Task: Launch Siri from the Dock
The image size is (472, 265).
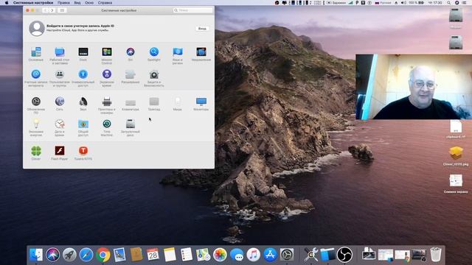Action: point(52,255)
